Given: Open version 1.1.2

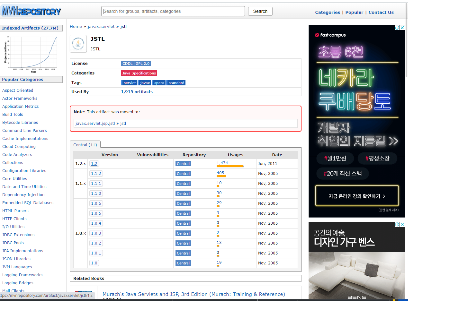Looking at the screenshot, I should pyautogui.click(x=96, y=174).
